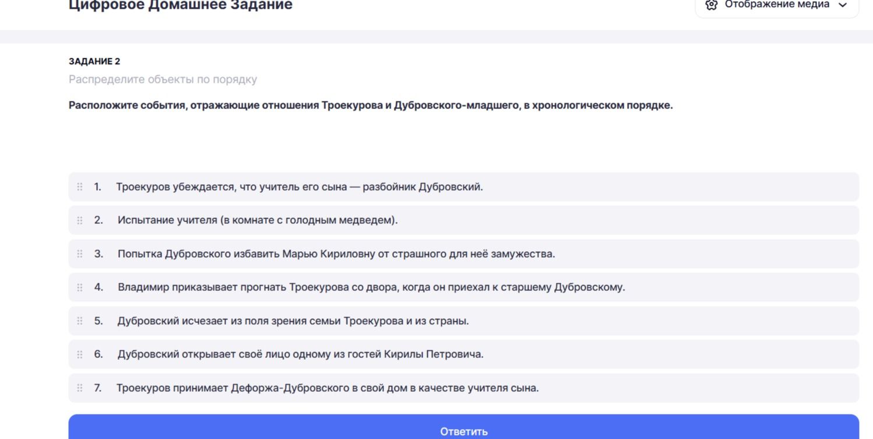Click the instruction text 'Расположите события, отражающие отношения'
This screenshot has height=439, width=873.
click(371, 106)
